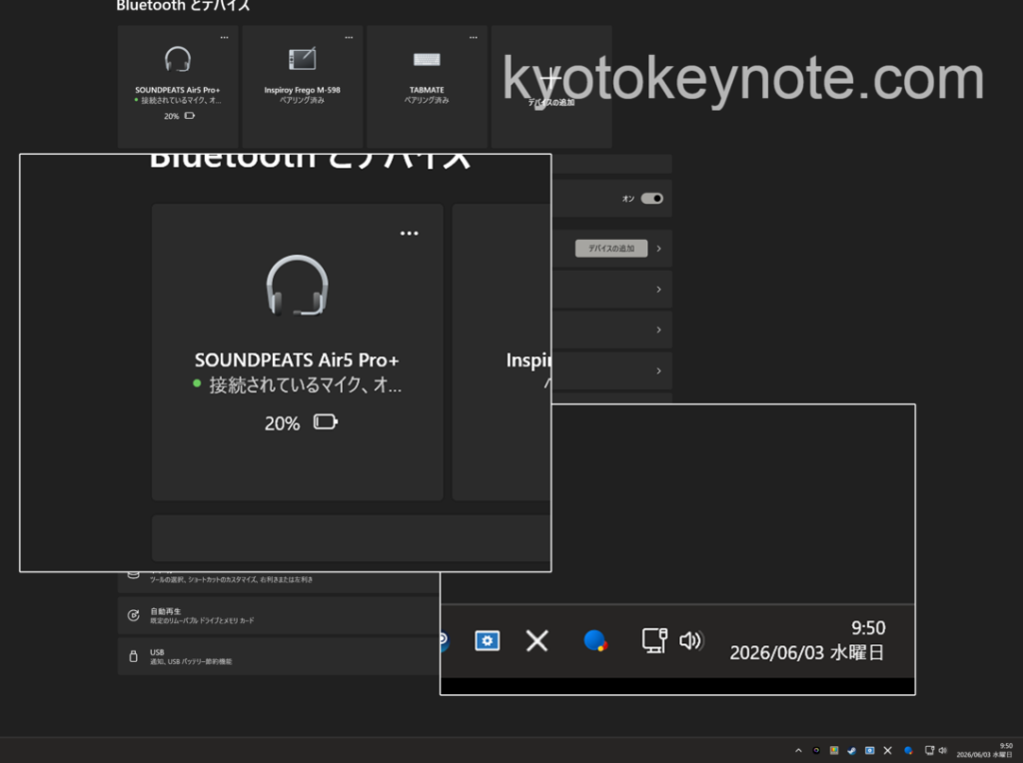Select the TABMATE keyboard device card
Screen dimensions: 1023x763
[427, 86]
